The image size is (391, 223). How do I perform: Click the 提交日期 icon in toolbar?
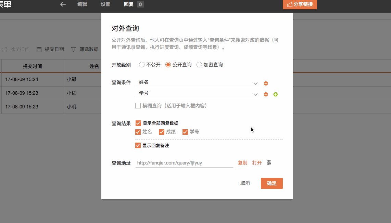[39, 50]
